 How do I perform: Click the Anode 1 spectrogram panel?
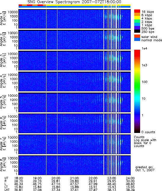click(x=74, y=19)
